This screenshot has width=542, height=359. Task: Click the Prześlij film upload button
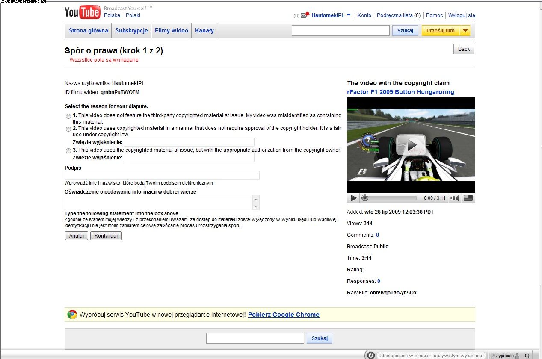coord(441,31)
